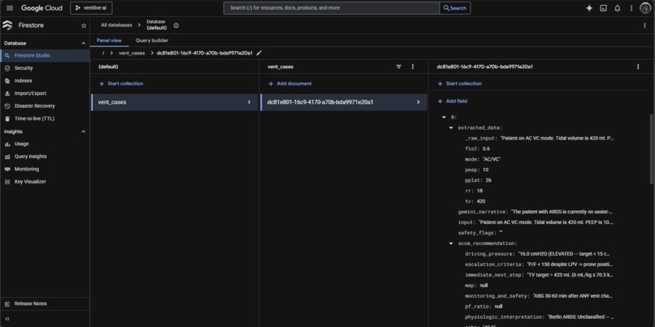
Task: Click the escalation_criteria field
Action: click(x=539, y=264)
